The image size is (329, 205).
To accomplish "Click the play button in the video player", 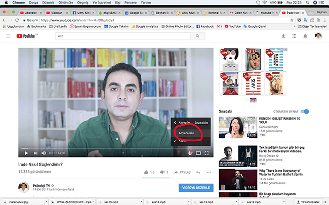I will [x=26, y=153].
